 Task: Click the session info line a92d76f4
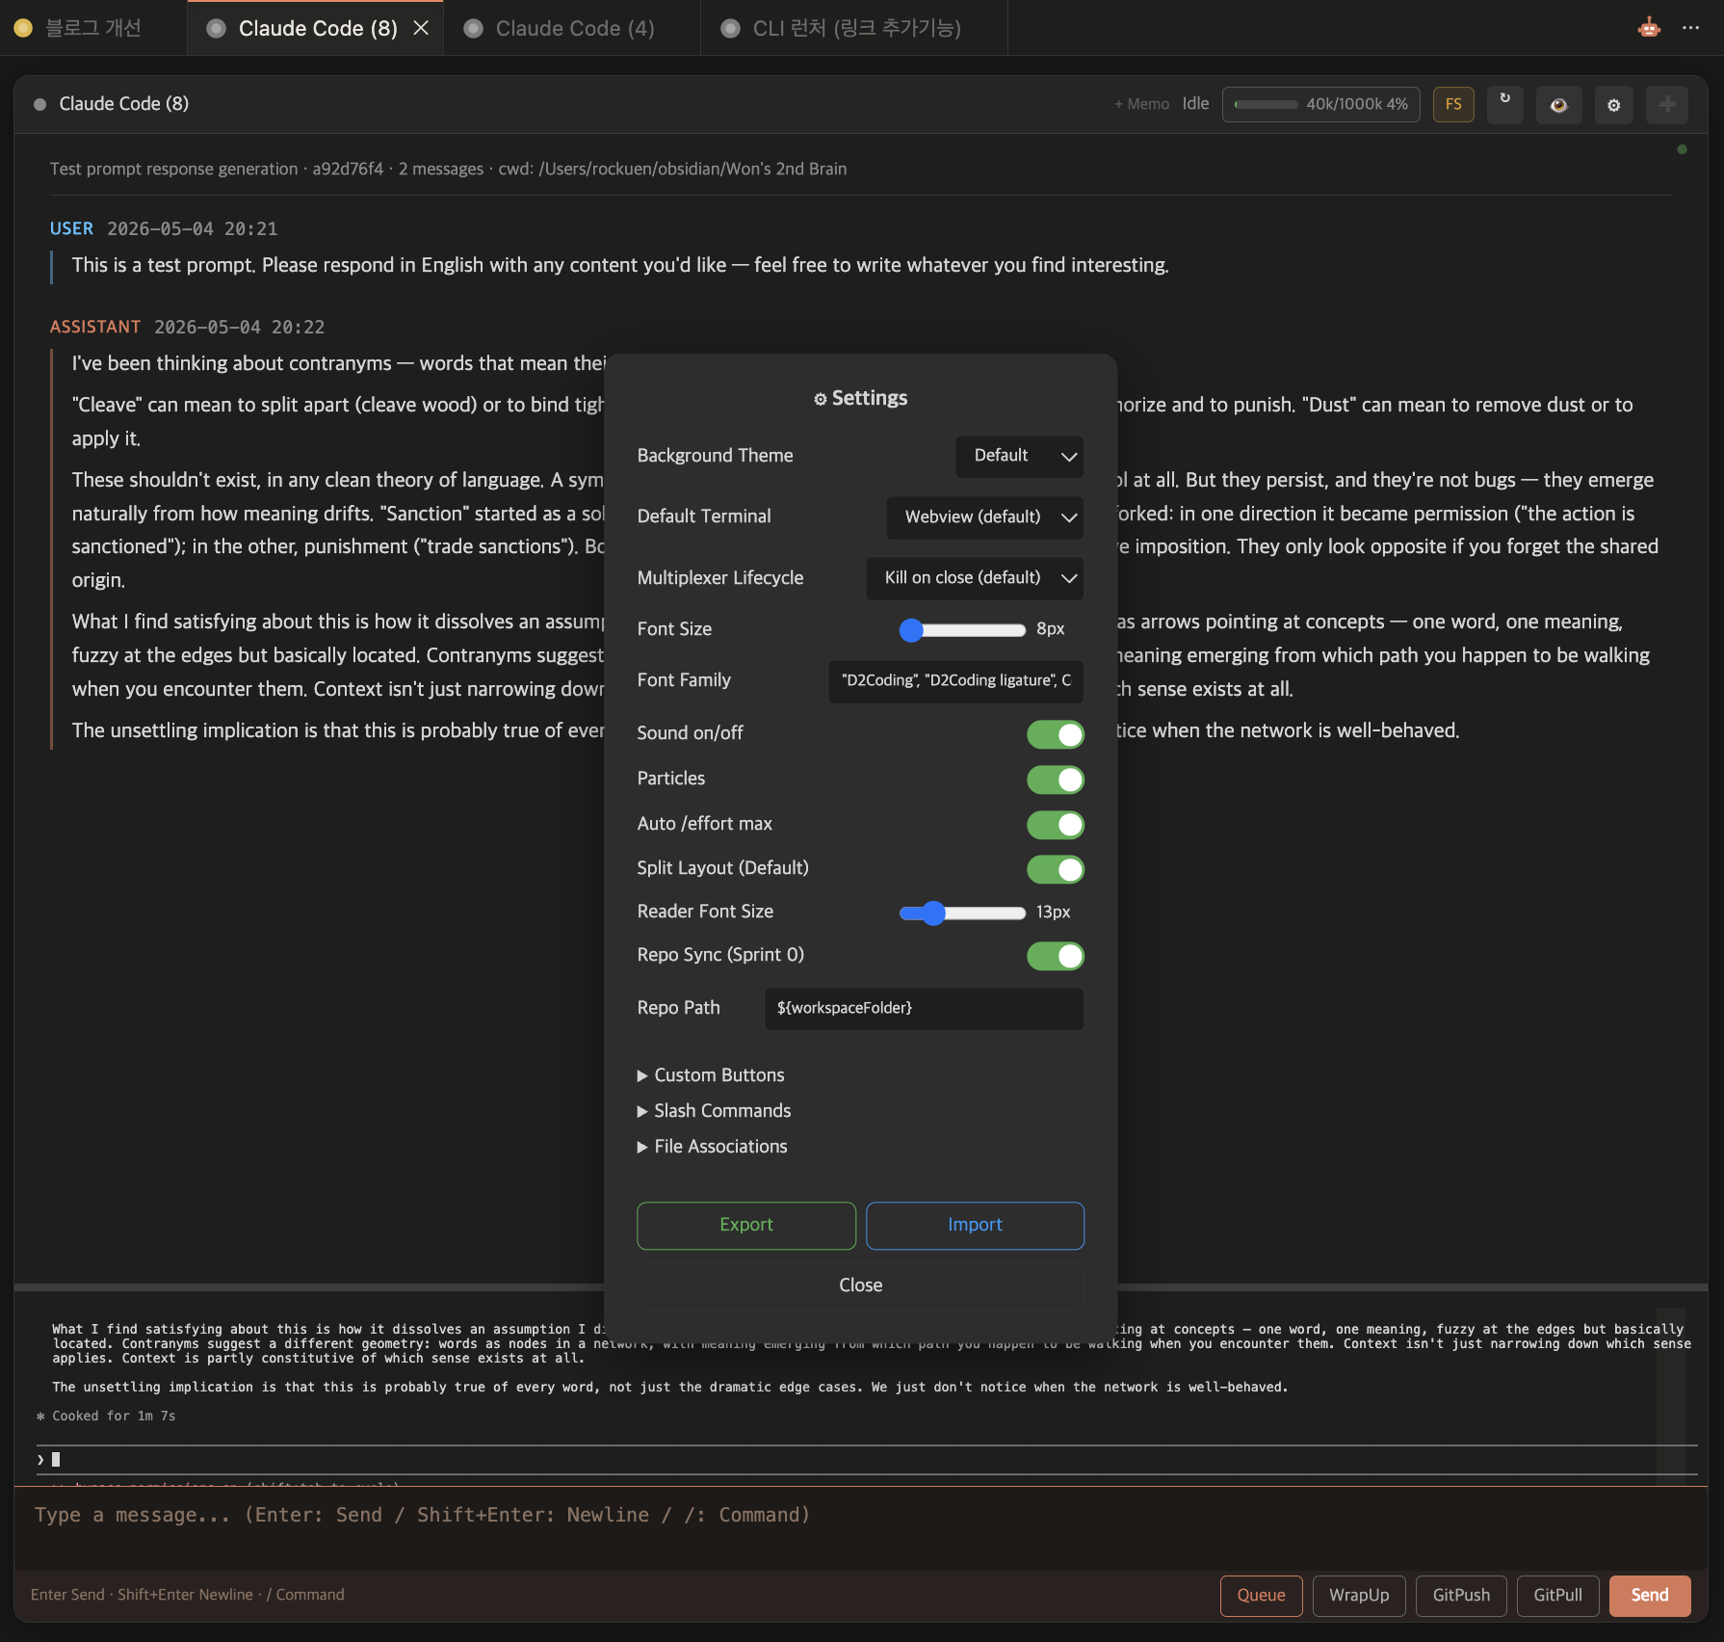point(448,170)
